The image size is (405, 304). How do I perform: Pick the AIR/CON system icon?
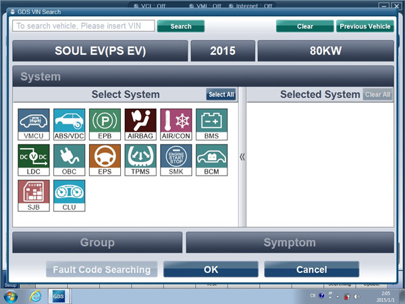tap(176, 124)
